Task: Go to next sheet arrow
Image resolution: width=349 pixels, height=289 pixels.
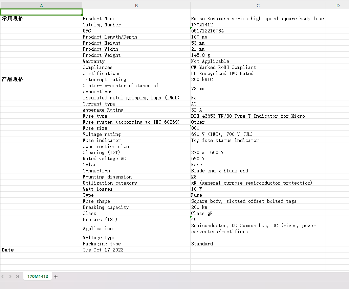Action: click(x=10, y=276)
